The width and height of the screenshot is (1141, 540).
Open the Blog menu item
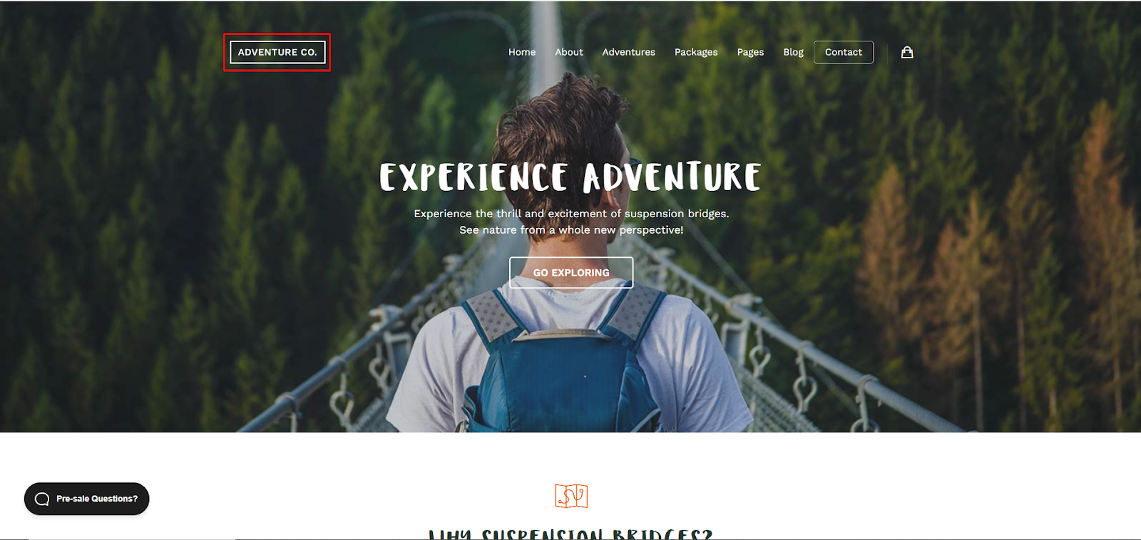point(793,52)
